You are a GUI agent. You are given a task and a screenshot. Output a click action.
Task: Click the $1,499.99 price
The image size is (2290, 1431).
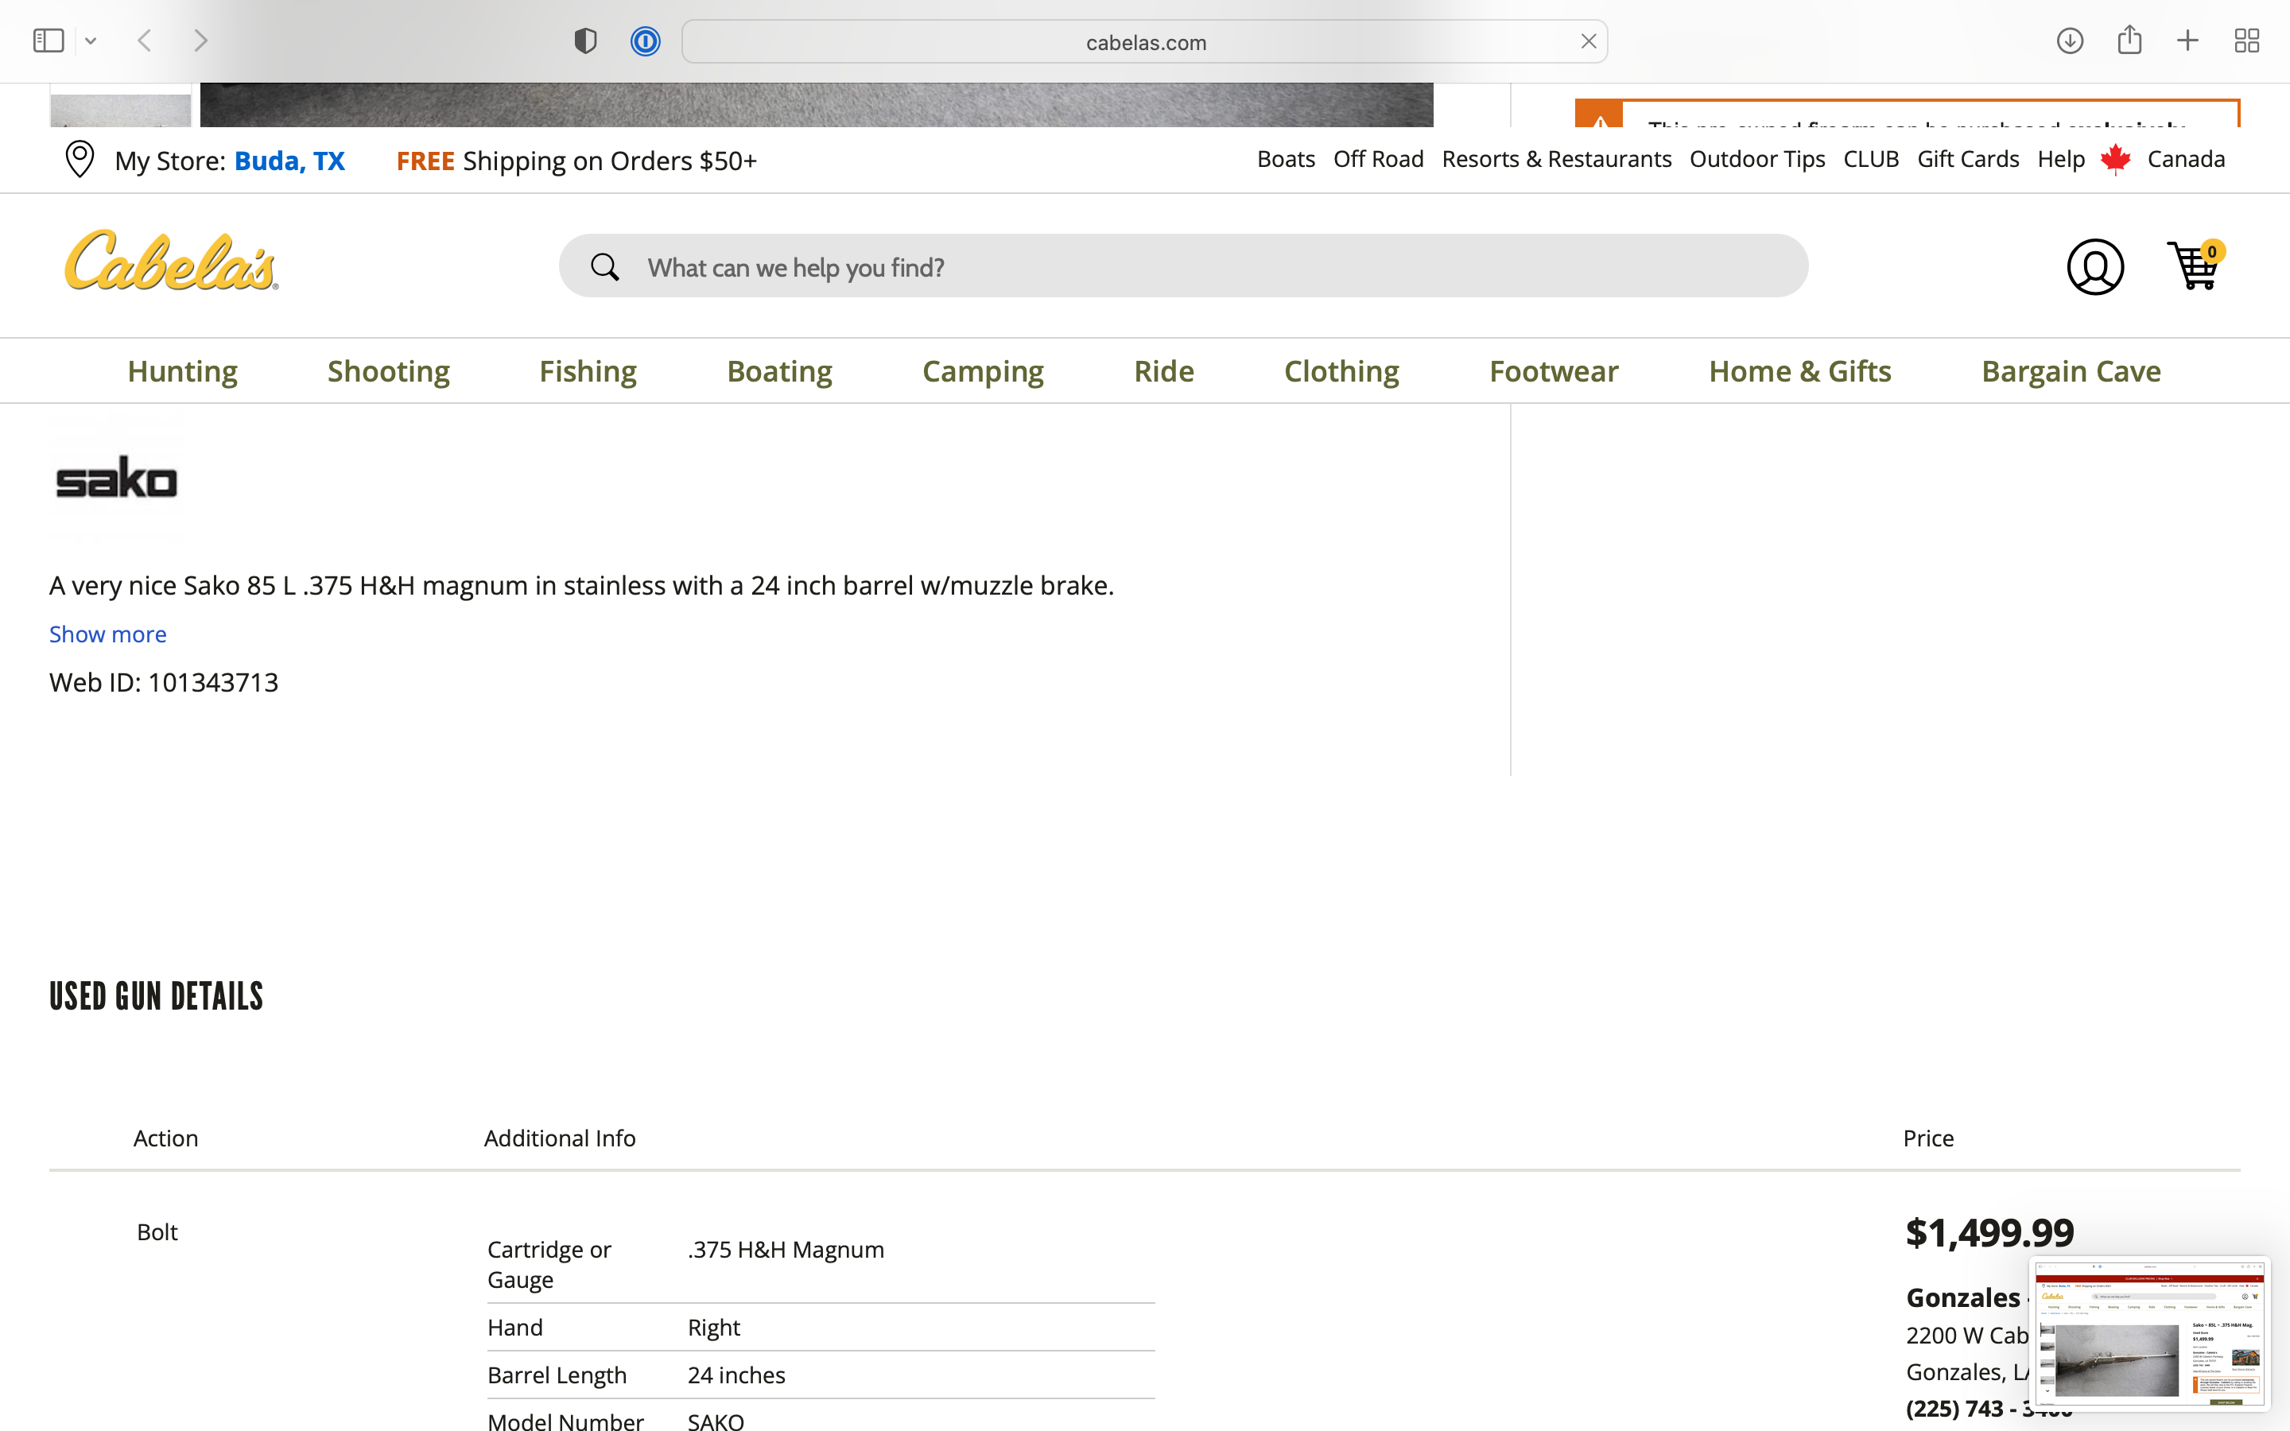(x=1989, y=1232)
